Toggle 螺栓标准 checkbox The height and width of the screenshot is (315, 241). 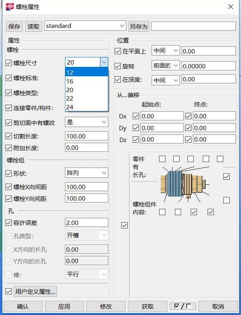coord(8,78)
